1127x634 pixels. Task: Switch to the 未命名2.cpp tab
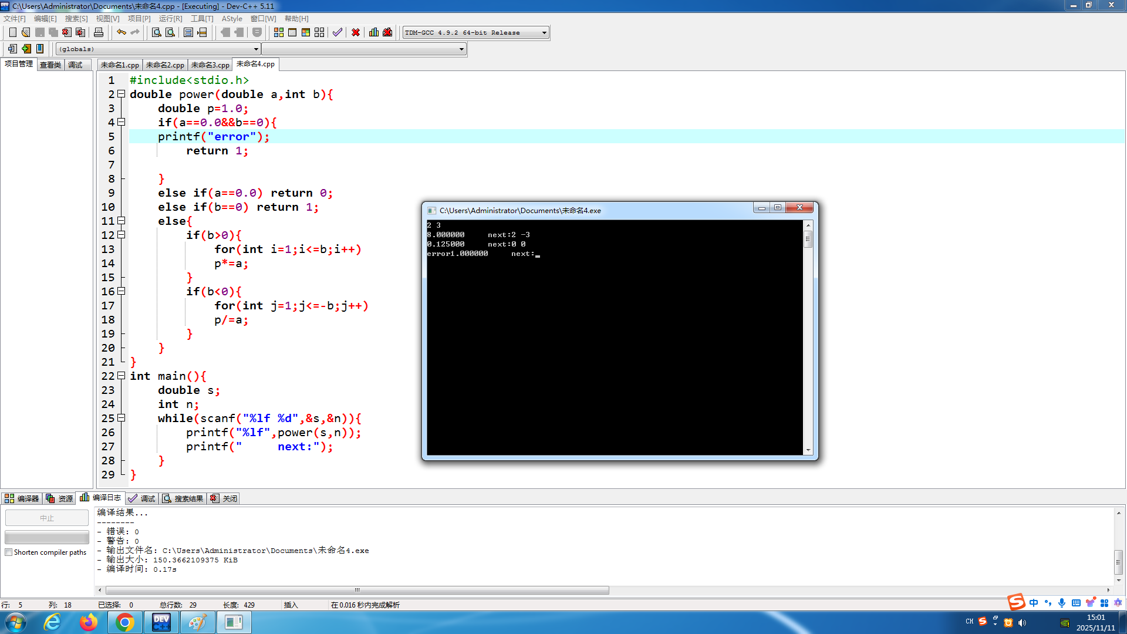coord(165,65)
